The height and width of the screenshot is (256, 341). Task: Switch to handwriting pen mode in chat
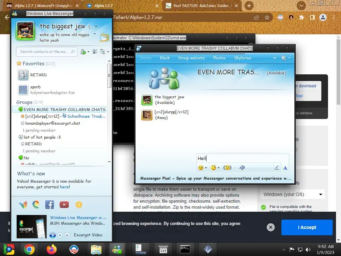[277, 168]
